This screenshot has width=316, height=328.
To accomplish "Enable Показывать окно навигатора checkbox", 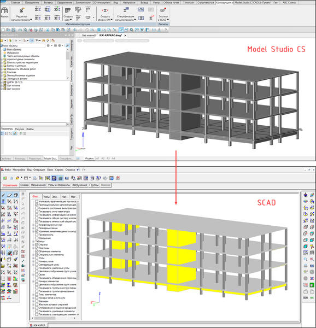I will [37, 212].
